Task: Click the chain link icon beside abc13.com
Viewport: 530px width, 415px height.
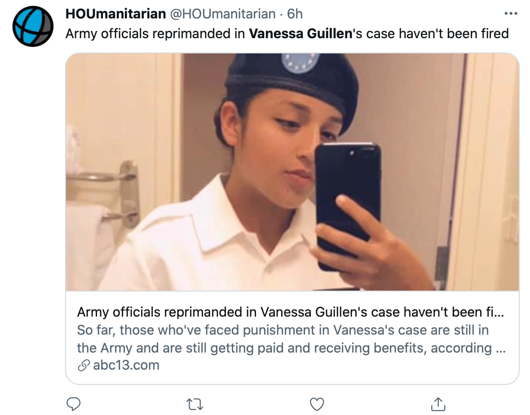Action: click(x=83, y=366)
